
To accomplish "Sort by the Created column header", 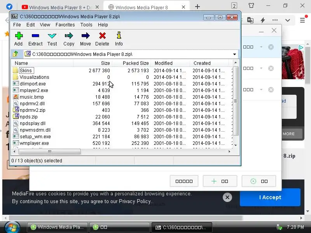I will [x=210, y=63].
